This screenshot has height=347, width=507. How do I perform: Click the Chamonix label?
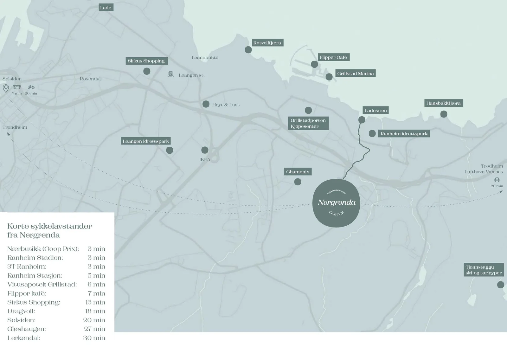click(x=298, y=172)
